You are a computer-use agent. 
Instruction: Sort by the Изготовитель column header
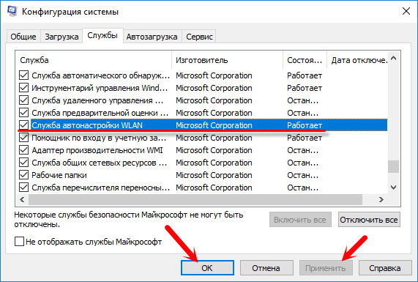(228, 60)
